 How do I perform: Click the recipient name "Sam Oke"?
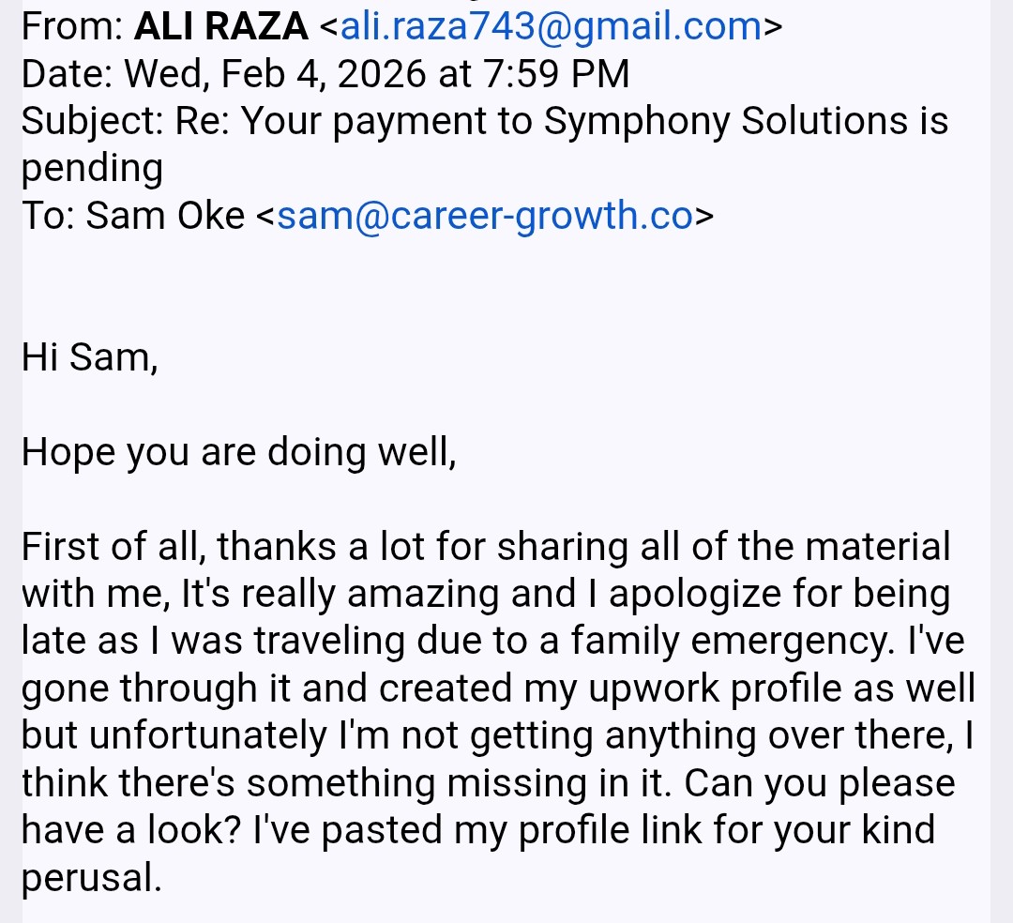click(x=165, y=216)
